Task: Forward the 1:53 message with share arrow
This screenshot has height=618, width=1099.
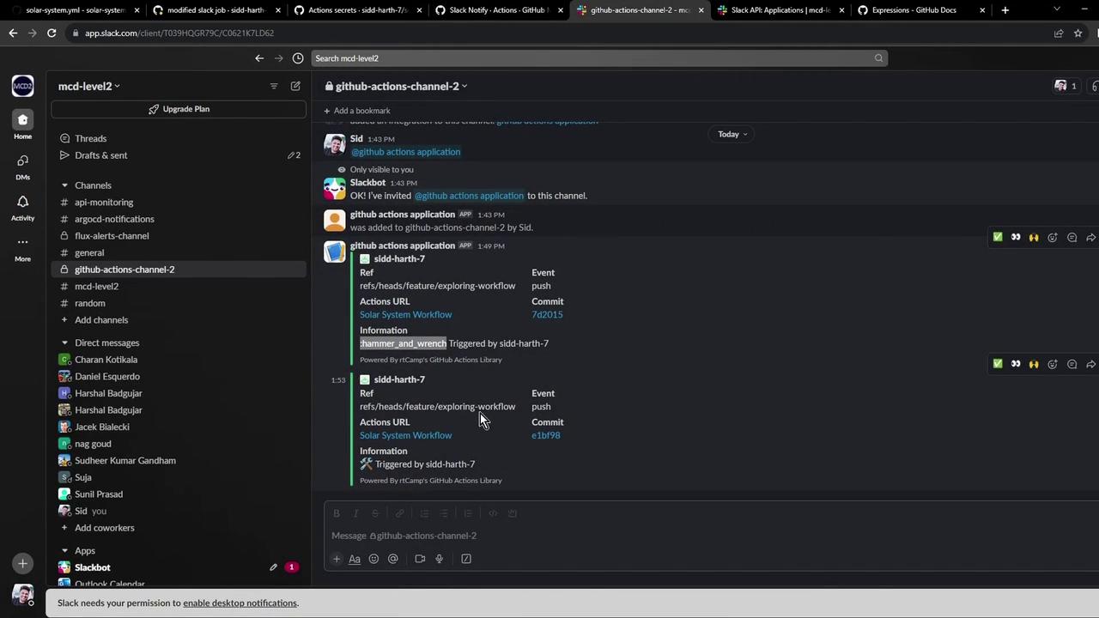Action: pos(1090,364)
